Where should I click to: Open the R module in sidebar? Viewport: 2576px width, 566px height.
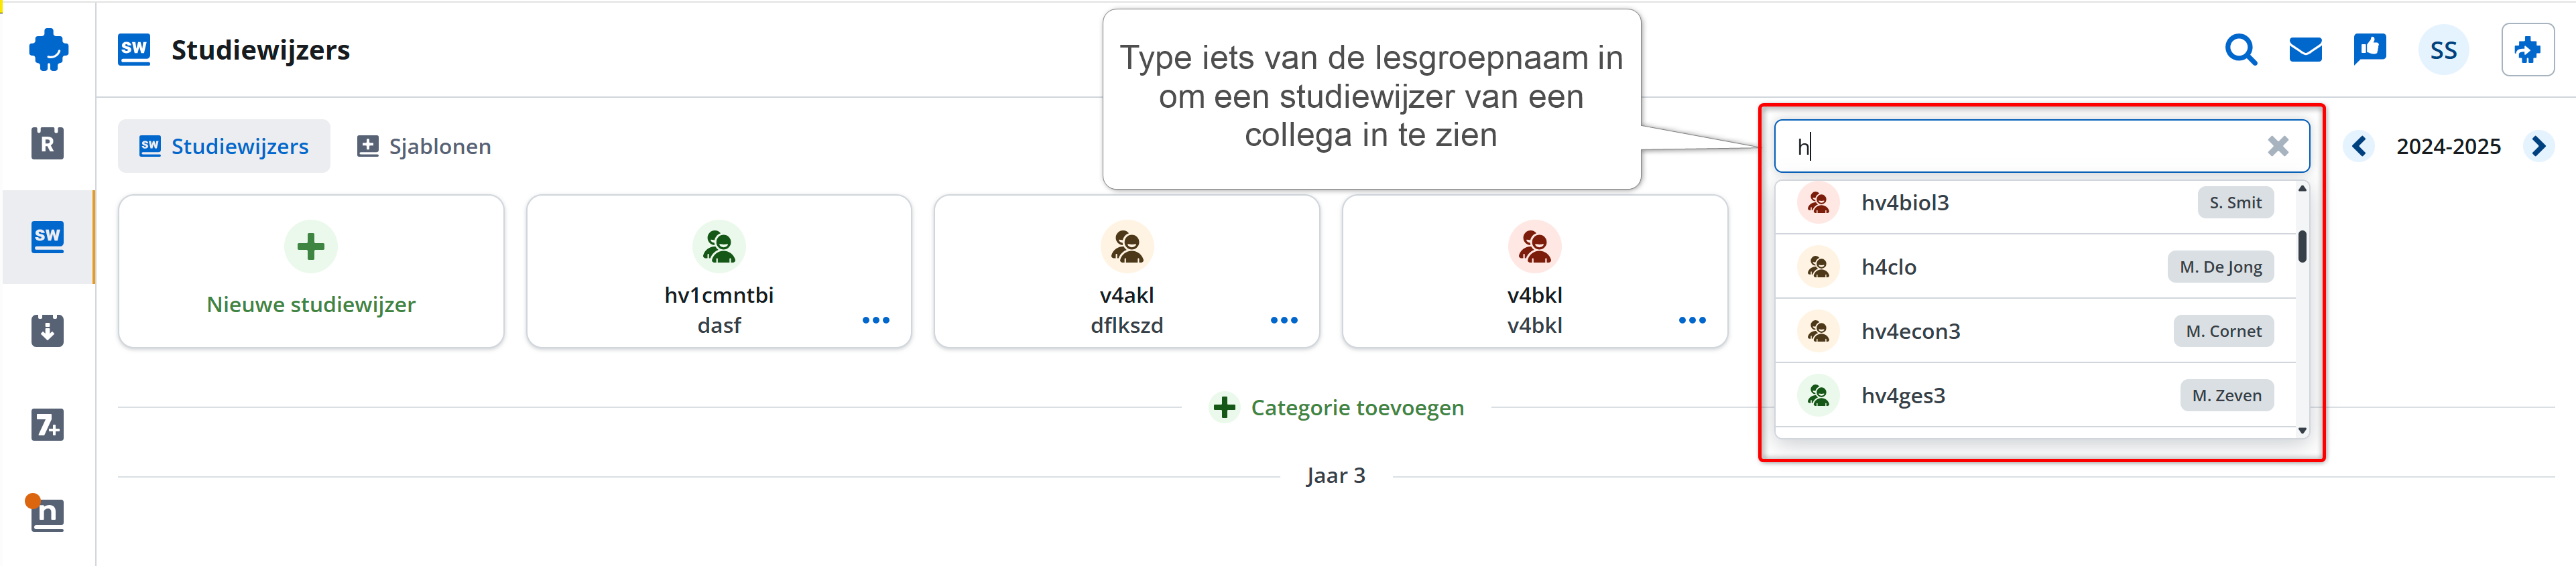pyautogui.click(x=47, y=143)
